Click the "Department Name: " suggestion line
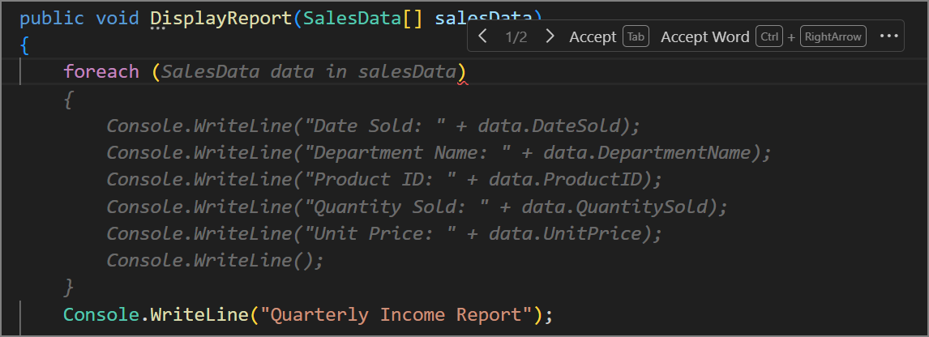This screenshot has width=929, height=337. pos(439,153)
